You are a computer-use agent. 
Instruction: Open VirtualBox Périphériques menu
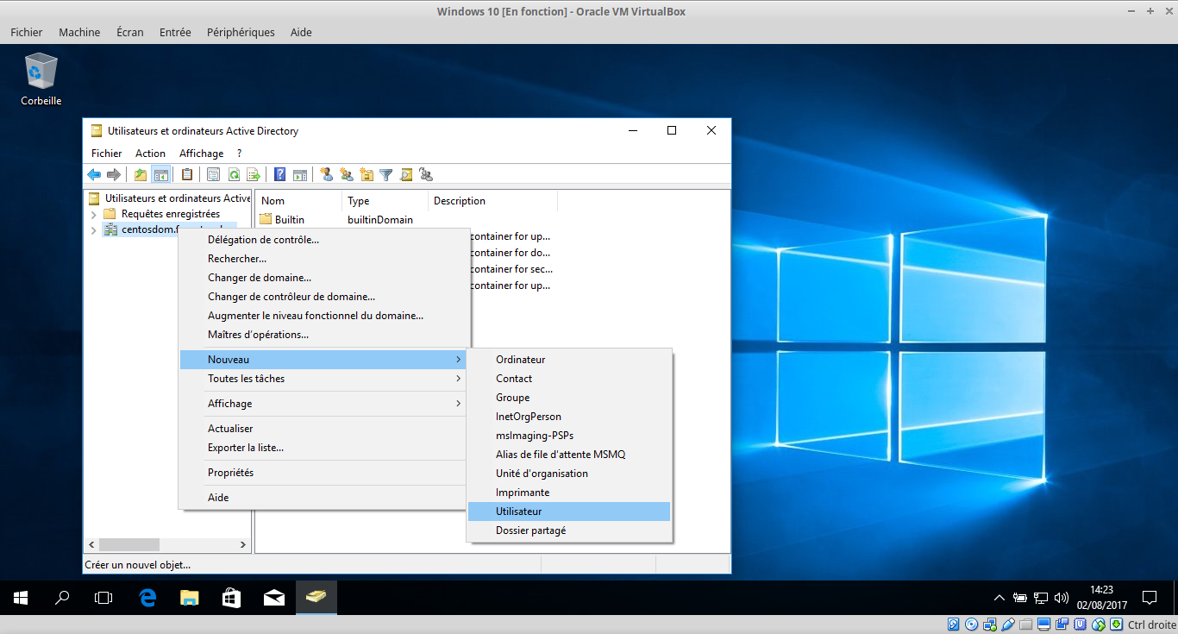241,32
